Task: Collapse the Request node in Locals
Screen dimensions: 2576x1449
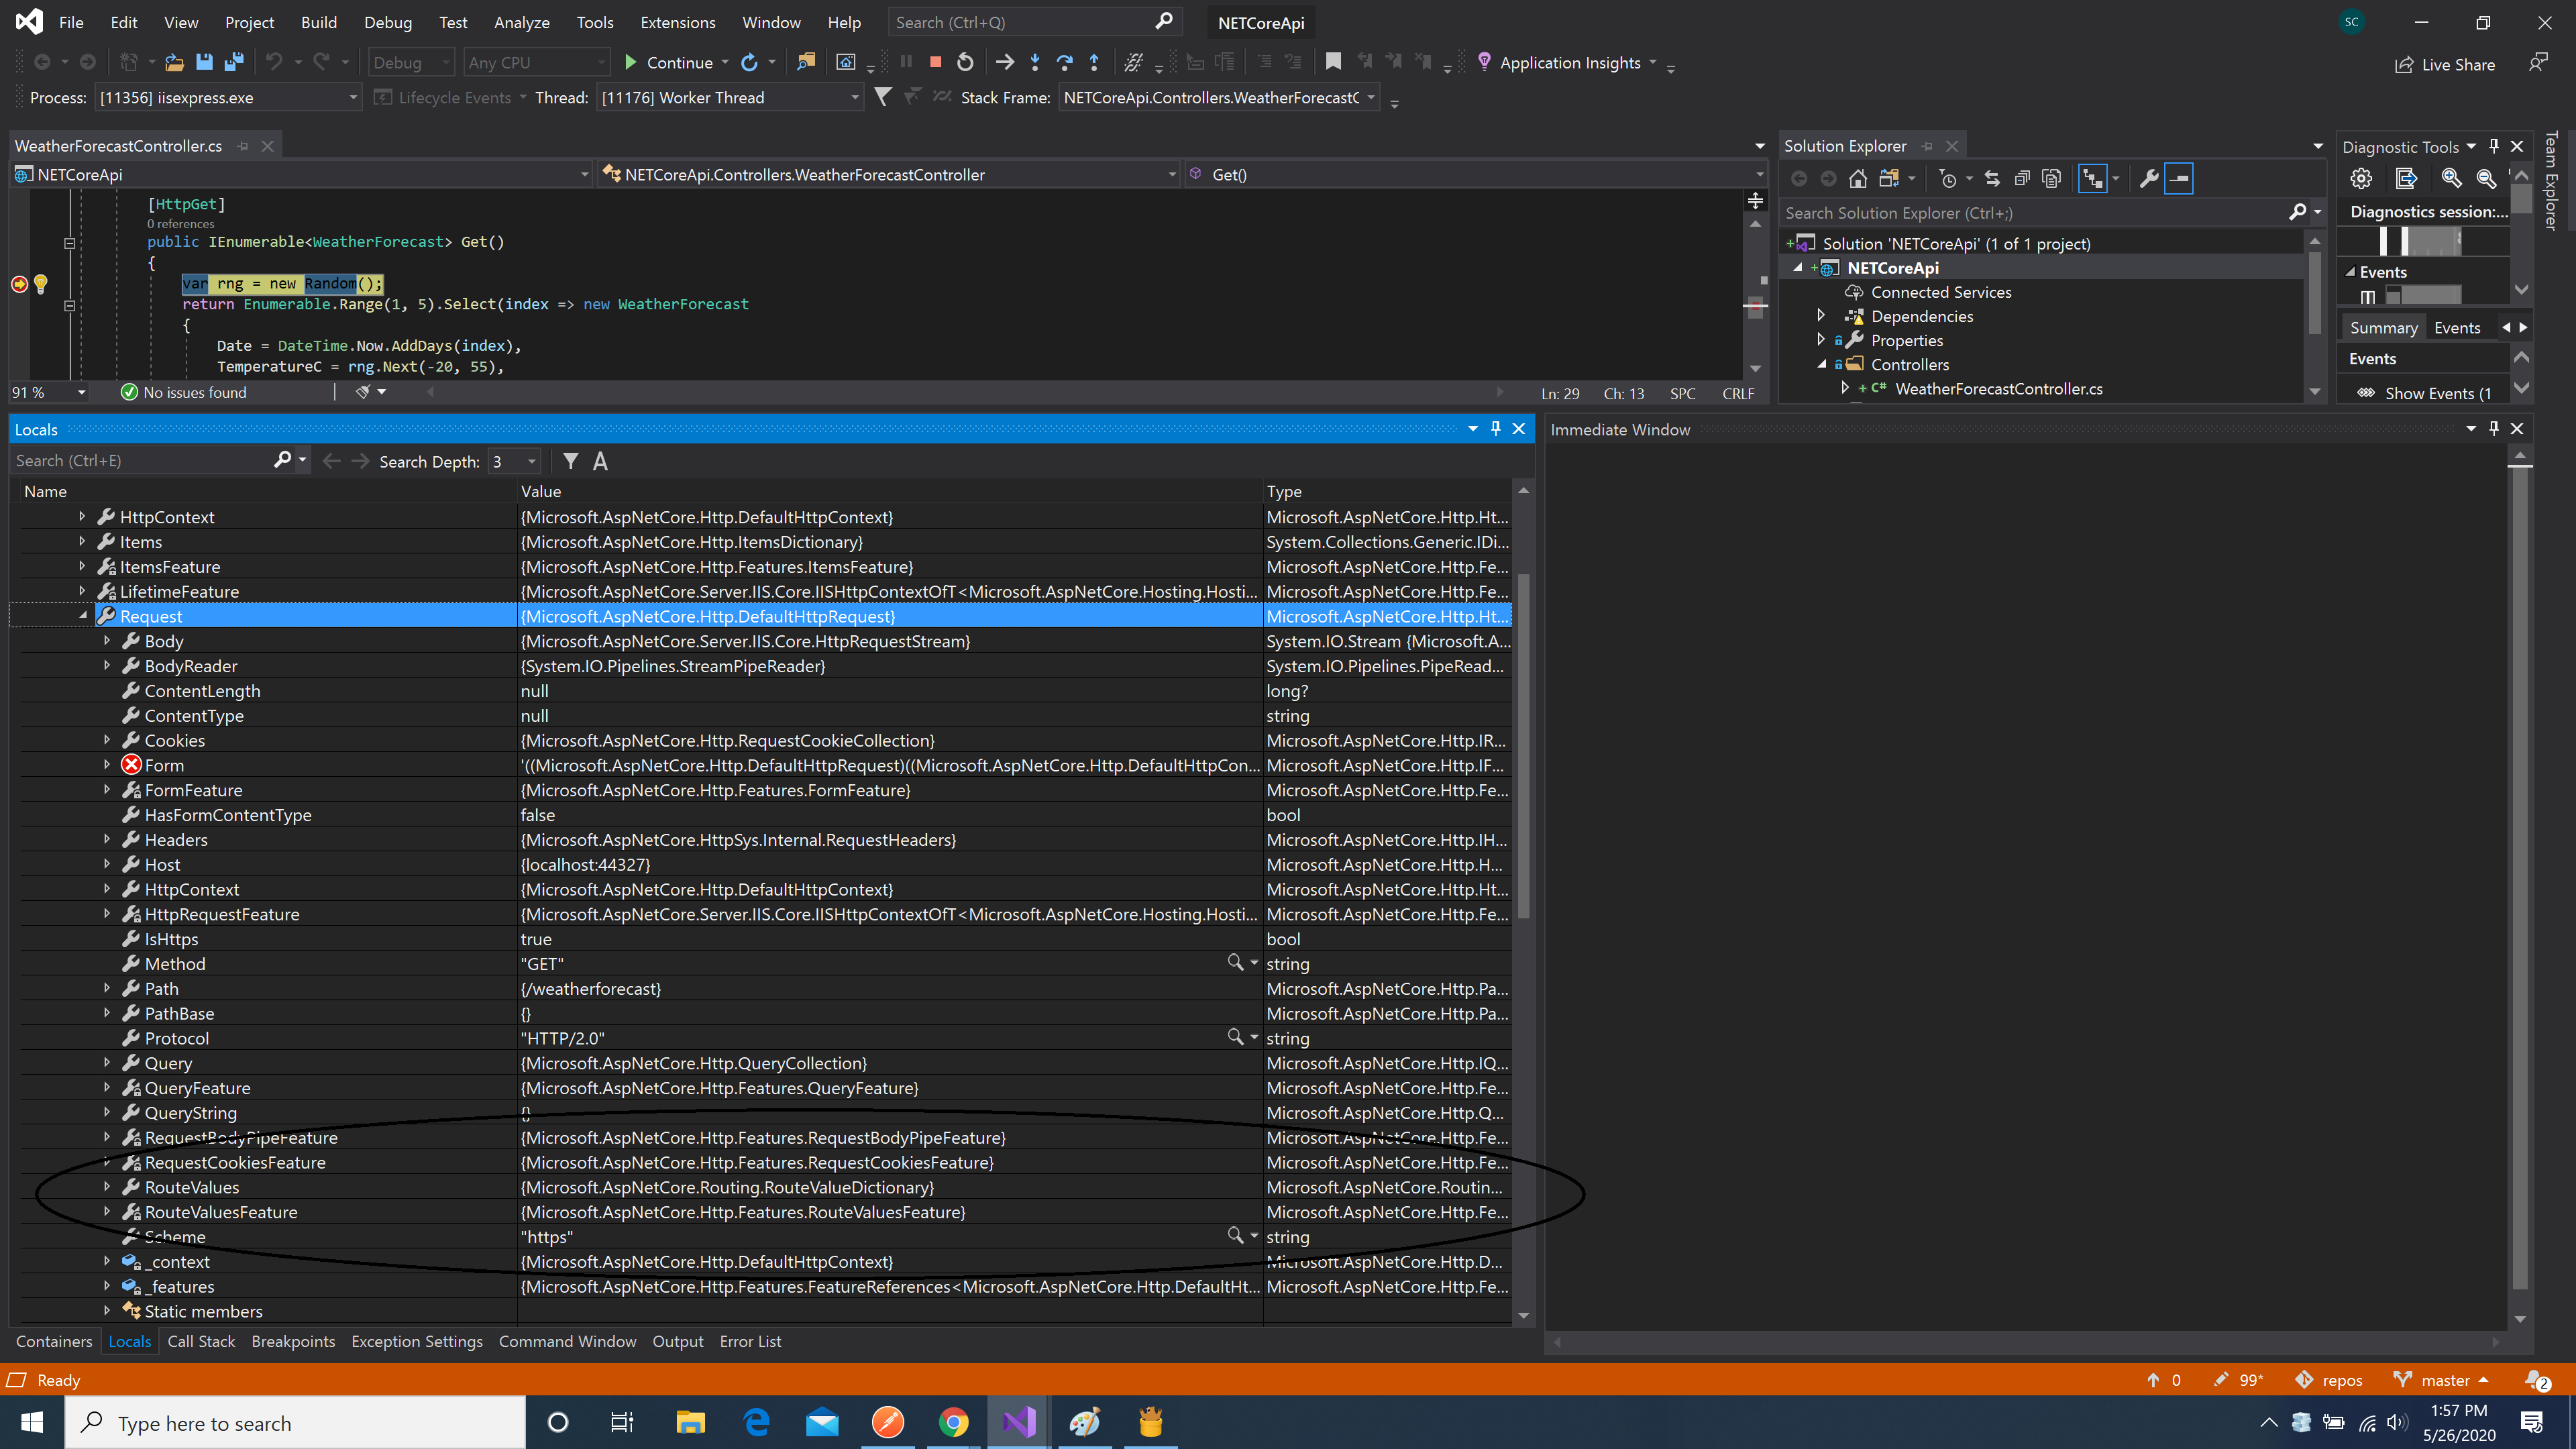Action: tap(83, 616)
